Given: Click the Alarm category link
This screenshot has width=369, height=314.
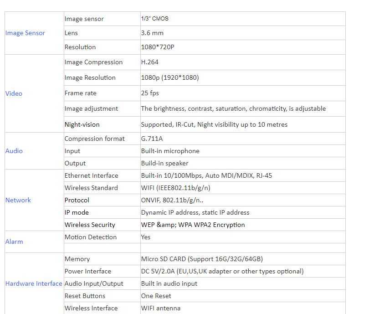Looking at the screenshot, I should point(14,242).
